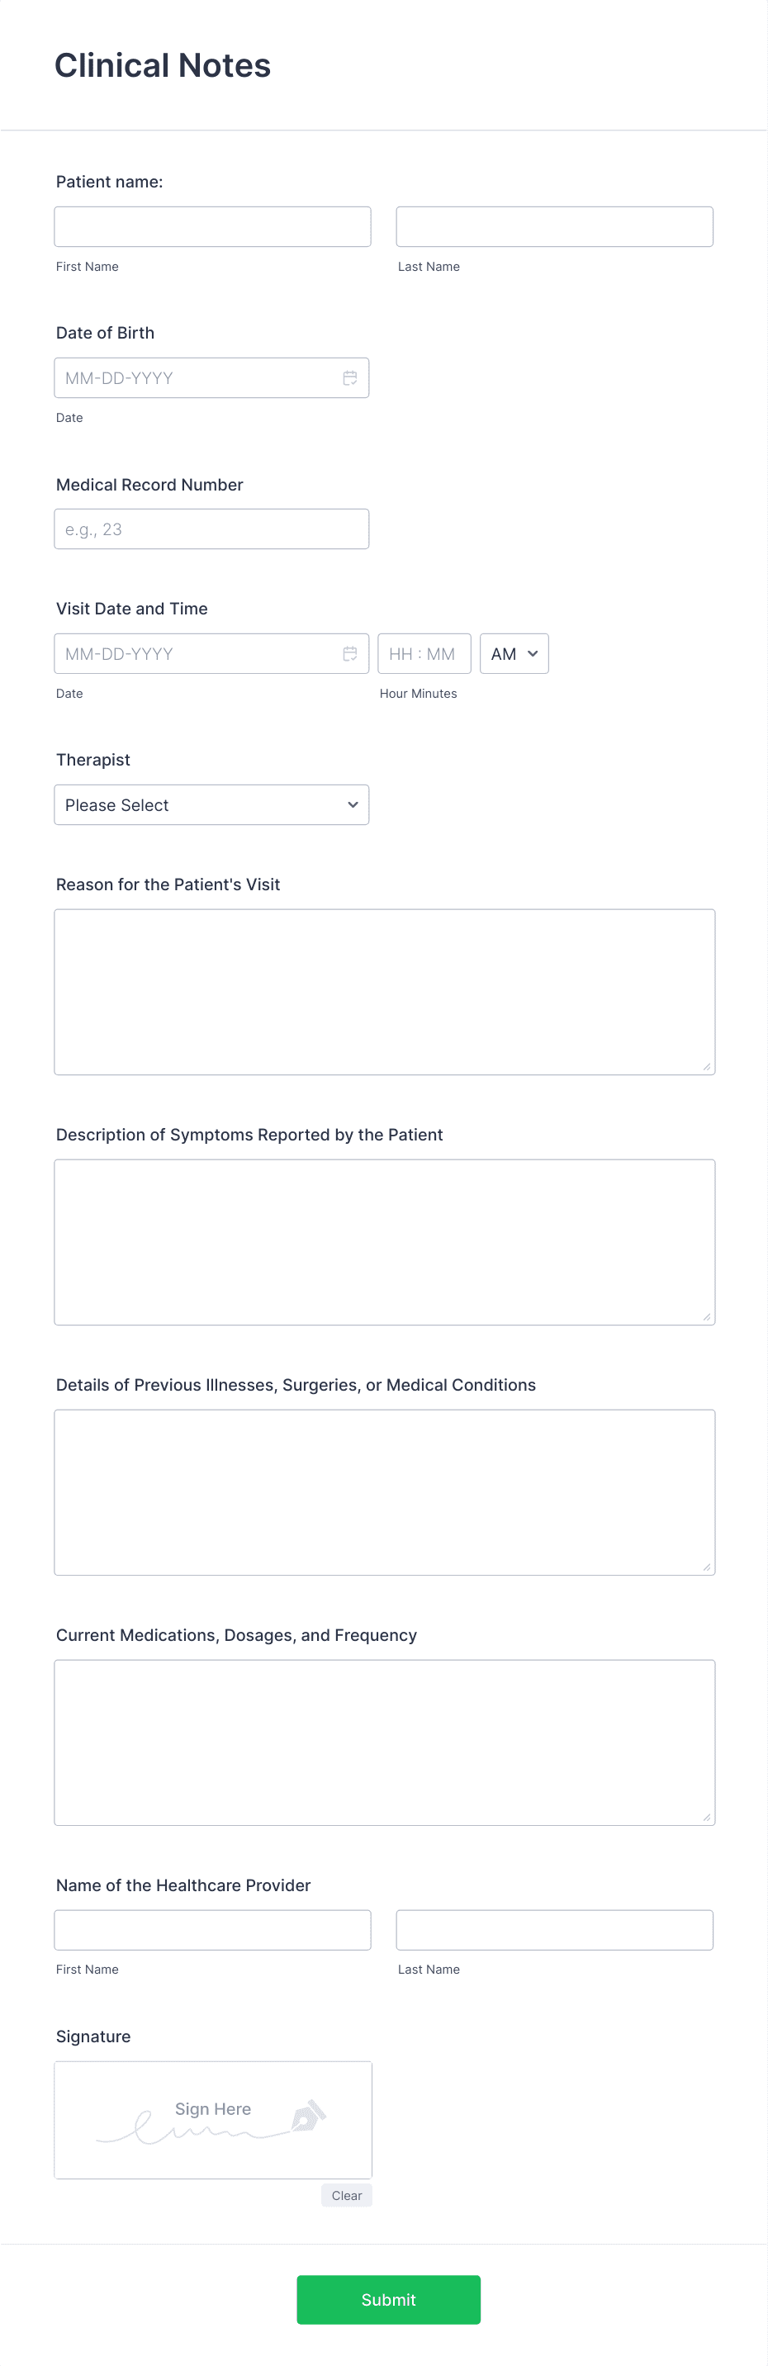The height and width of the screenshot is (2366, 768).
Task: Click the Description of Symptoms text area
Action: pyautogui.click(x=385, y=1241)
